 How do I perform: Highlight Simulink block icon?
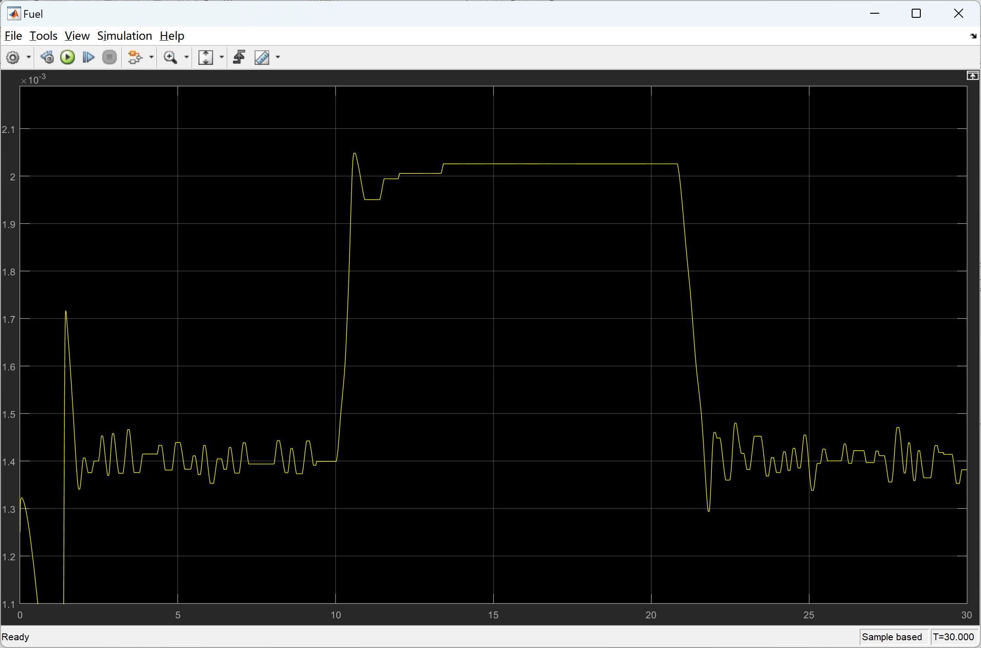click(135, 58)
